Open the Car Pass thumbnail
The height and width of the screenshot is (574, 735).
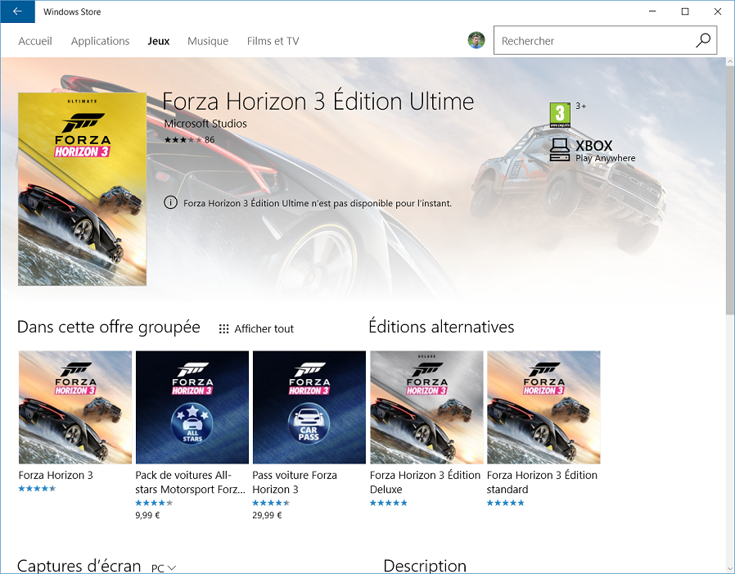(x=309, y=407)
